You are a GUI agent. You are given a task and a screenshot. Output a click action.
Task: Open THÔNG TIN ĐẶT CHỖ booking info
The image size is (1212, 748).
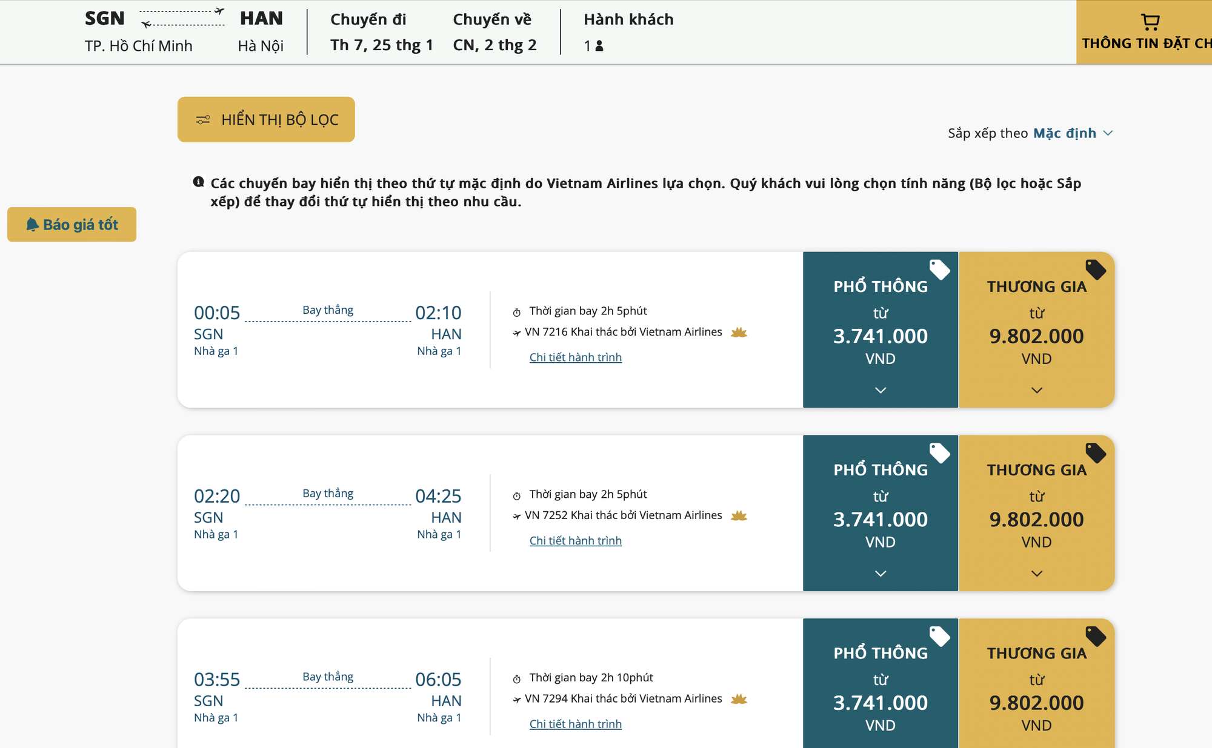1144,32
